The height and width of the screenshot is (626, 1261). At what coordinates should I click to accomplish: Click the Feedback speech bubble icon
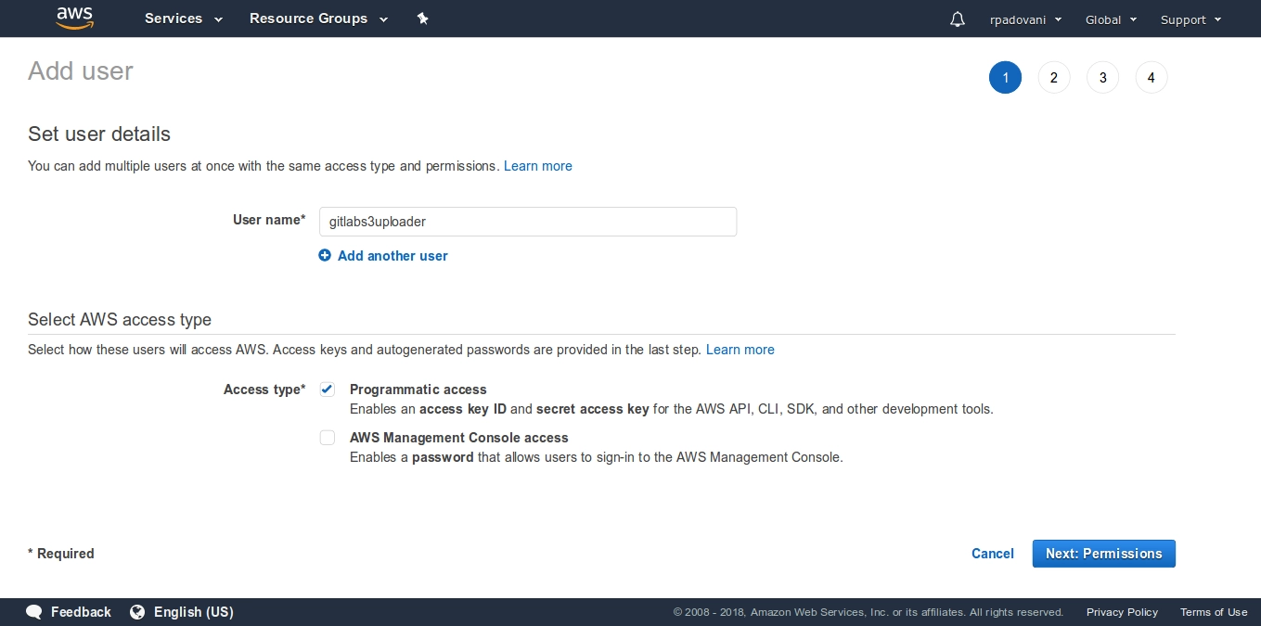(34, 612)
